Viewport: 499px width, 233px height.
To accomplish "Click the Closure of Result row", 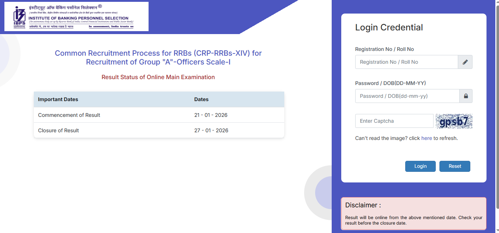I will (58, 130).
